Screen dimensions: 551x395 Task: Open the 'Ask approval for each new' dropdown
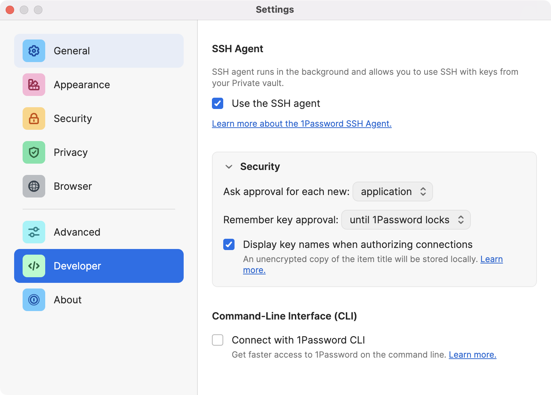[x=392, y=192]
